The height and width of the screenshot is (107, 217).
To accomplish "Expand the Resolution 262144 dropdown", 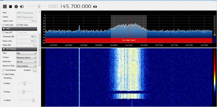I will click(x=26, y=62).
